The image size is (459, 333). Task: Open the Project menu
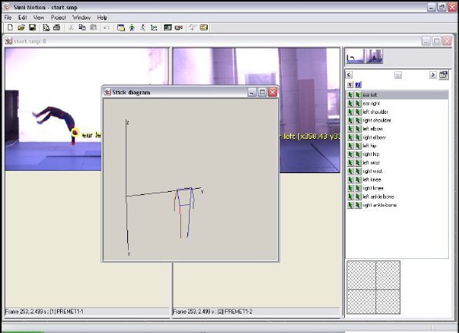(x=59, y=17)
